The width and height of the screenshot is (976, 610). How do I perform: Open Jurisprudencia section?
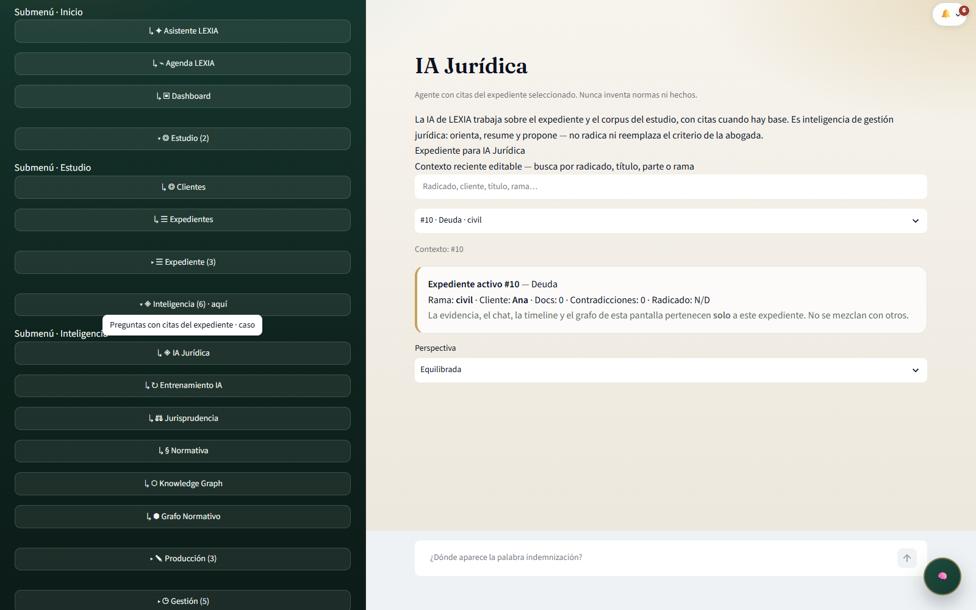pos(182,418)
